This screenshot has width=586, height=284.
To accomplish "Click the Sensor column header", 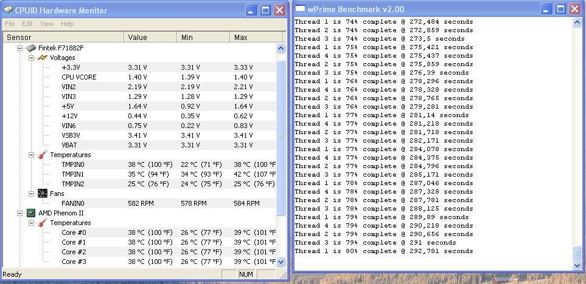I will (63, 37).
